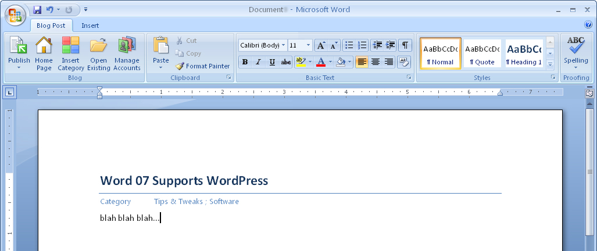This screenshot has height=251, width=597.
Task: Open the blog Home Page
Action: click(44, 53)
